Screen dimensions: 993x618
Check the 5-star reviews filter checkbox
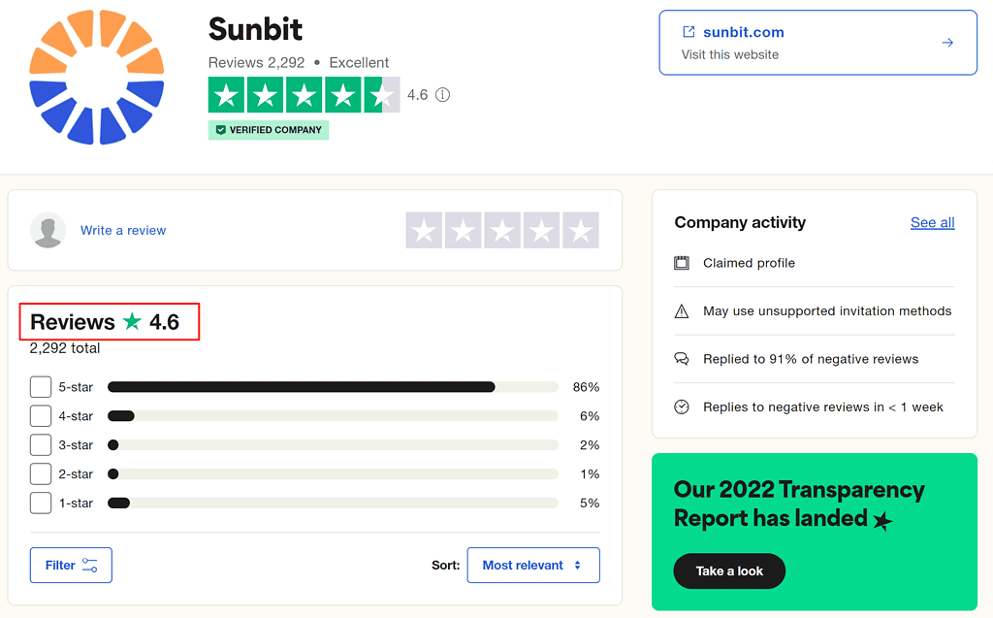pos(40,386)
